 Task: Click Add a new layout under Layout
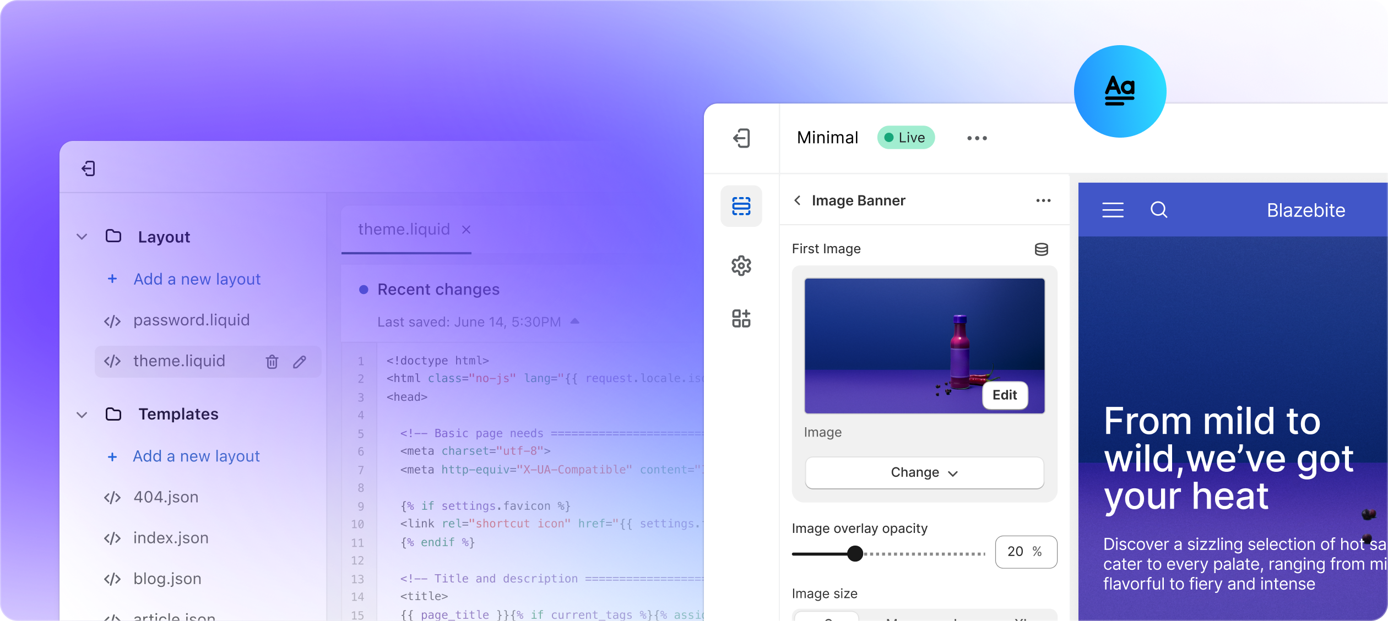[197, 279]
